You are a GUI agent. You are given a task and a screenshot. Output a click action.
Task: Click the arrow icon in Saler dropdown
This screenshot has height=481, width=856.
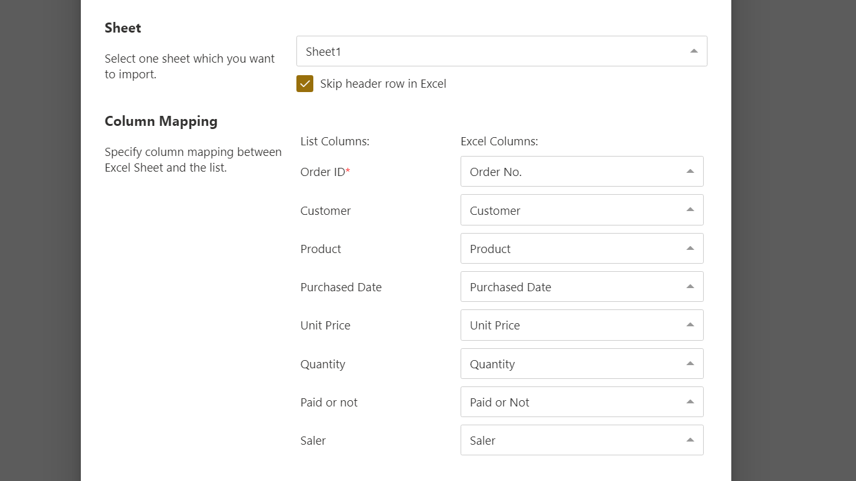(x=690, y=440)
